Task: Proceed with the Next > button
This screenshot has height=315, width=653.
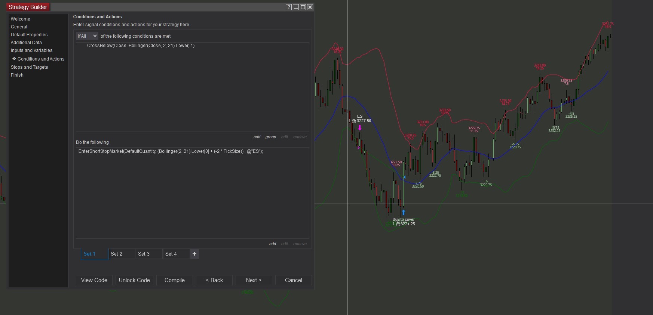Action: pos(254,280)
